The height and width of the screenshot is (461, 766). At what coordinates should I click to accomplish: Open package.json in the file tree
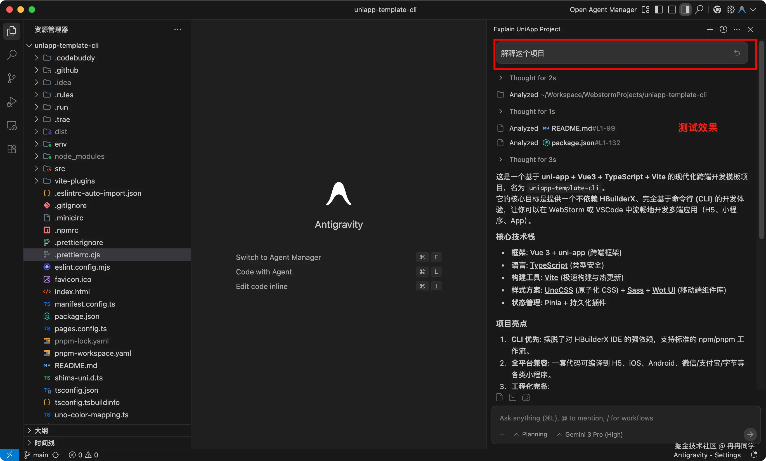[x=77, y=316]
